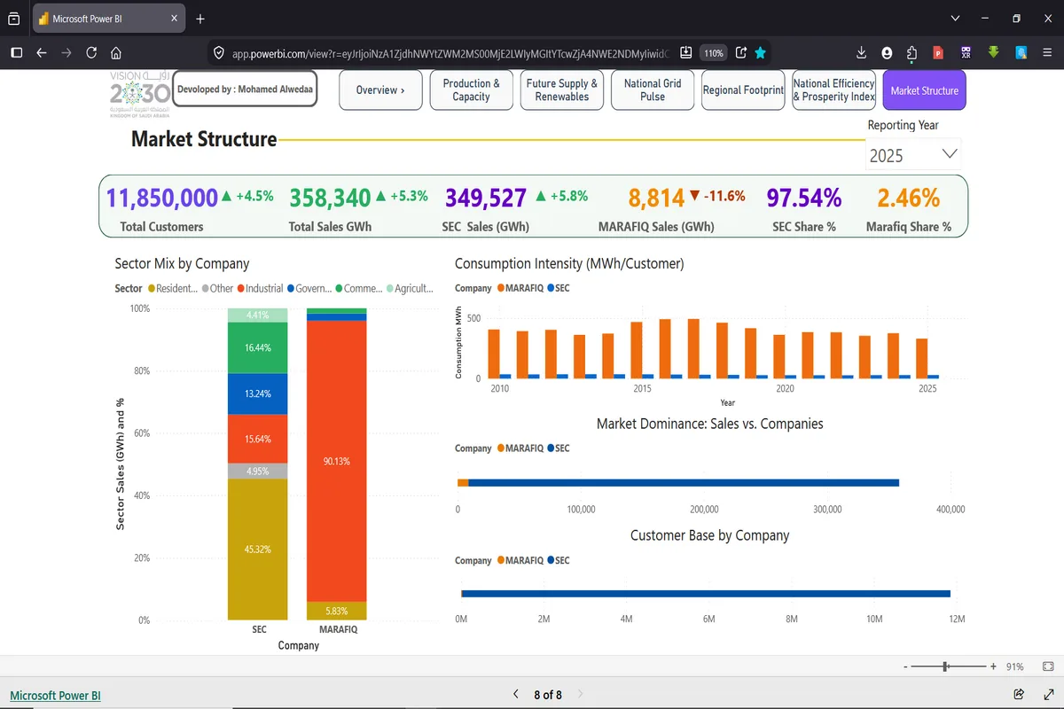This screenshot has height=709, width=1064.
Task: Click the Microsoft Power BI link
Action: coord(55,696)
